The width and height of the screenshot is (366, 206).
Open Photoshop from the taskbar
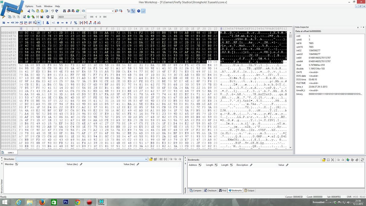coord(65,202)
